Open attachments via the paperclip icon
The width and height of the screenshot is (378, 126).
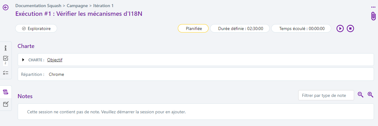(373, 16)
